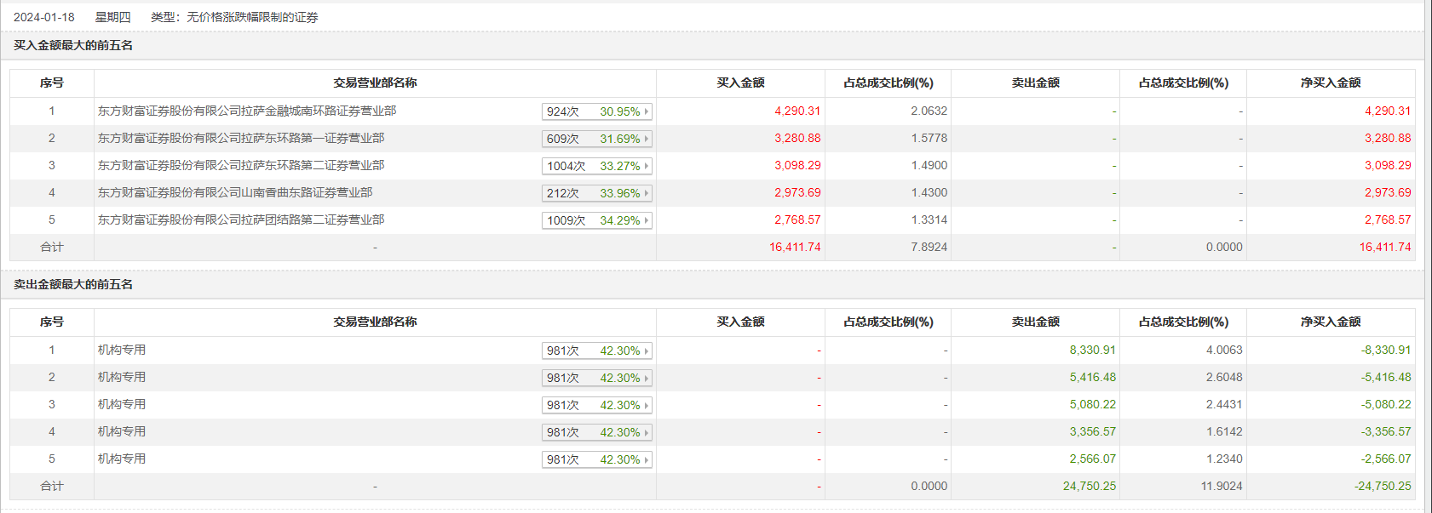Select buy amount 4,290.31 in row 1

(797, 111)
